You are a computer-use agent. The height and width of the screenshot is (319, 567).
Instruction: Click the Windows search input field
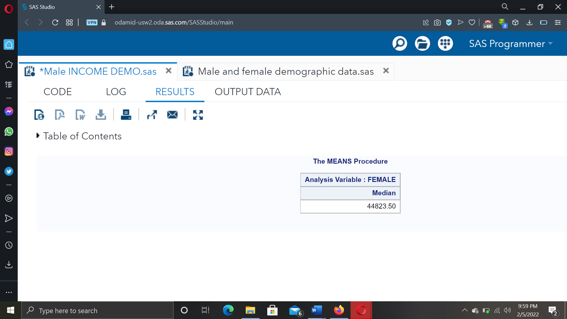pyautogui.click(x=97, y=310)
